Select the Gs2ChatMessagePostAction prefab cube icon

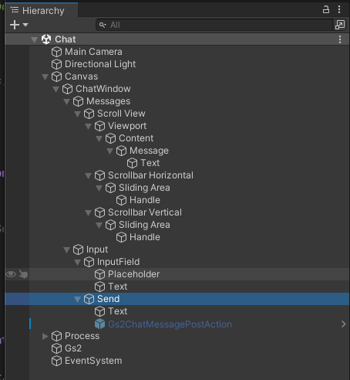(99, 324)
